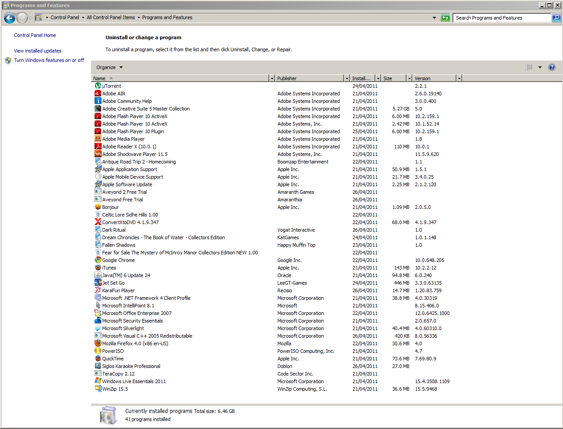Open the Name column filter arrow
This screenshot has height=429, width=563.
[272, 78]
